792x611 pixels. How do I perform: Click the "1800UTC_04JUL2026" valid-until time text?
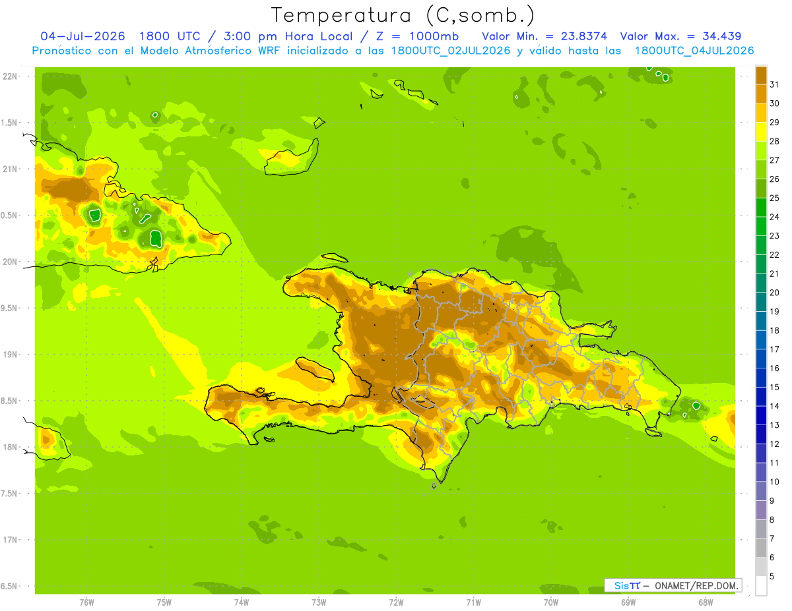(694, 51)
